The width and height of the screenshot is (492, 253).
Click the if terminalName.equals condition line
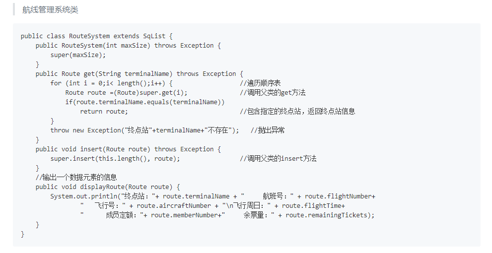(x=145, y=102)
